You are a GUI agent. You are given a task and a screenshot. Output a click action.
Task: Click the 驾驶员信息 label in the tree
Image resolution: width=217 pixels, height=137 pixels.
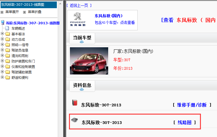(x=20, y=50)
